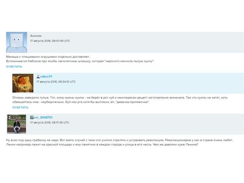Image resolution: width=244 pixels, height=183 pixels.
Task: Open the 08:17:45 UTC comment timestamp
Action: [x=50, y=122]
